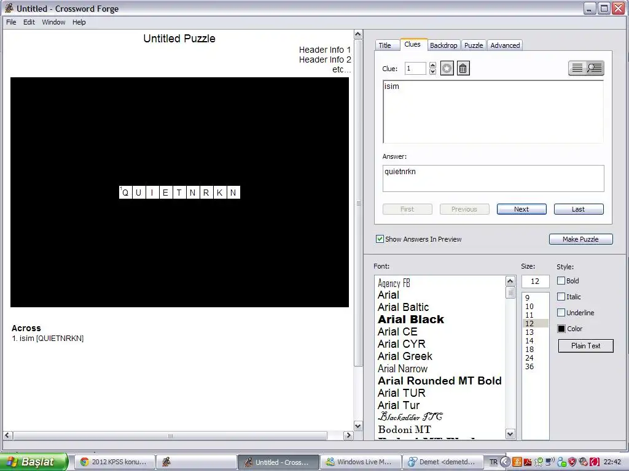Open the Edit menu
The height and width of the screenshot is (471, 629).
pyautogui.click(x=29, y=22)
